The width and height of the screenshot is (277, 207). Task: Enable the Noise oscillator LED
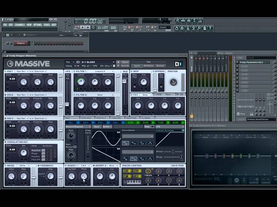click(x=6, y=165)
